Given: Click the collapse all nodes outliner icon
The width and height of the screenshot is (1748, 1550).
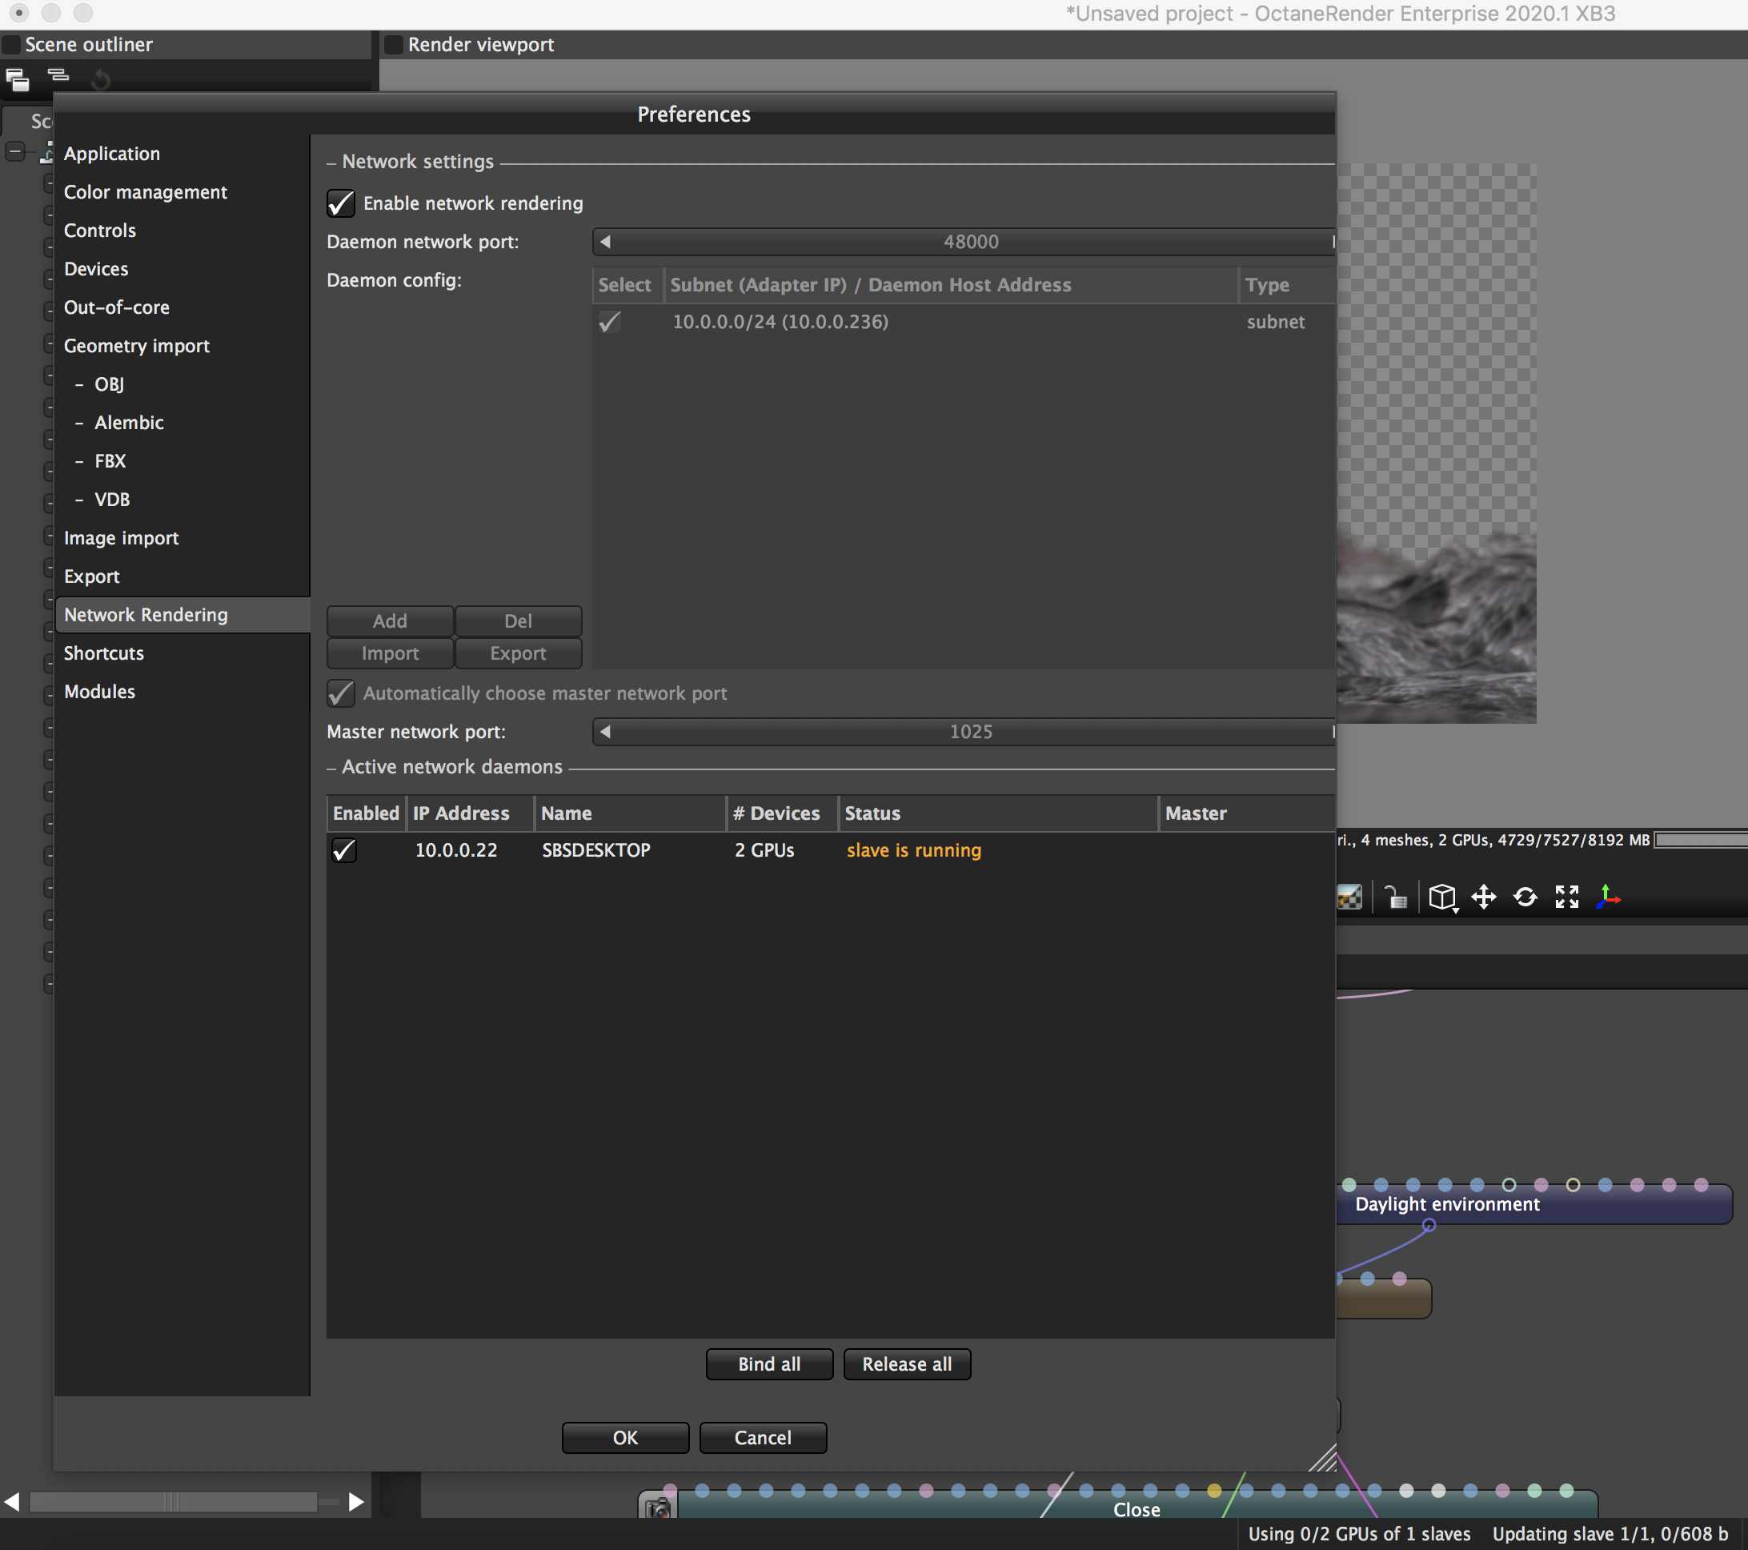Looking at the screenshot, I should [58, 76].
